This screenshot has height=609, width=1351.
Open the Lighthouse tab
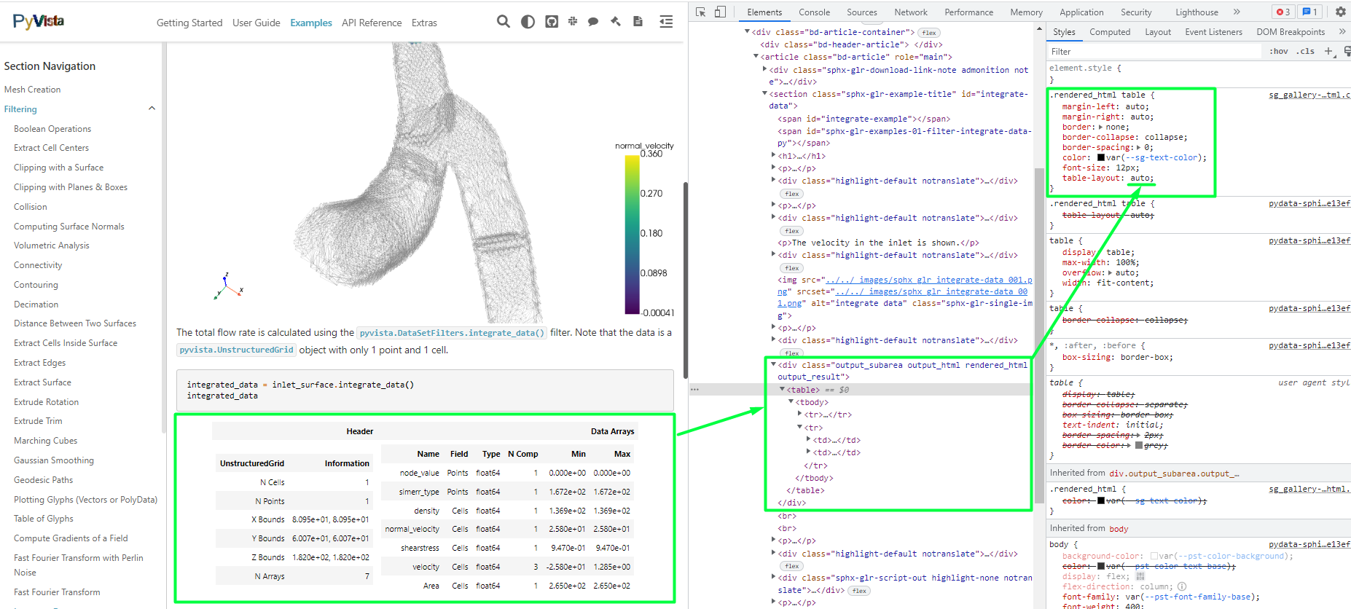click(x=1197, y=12)
